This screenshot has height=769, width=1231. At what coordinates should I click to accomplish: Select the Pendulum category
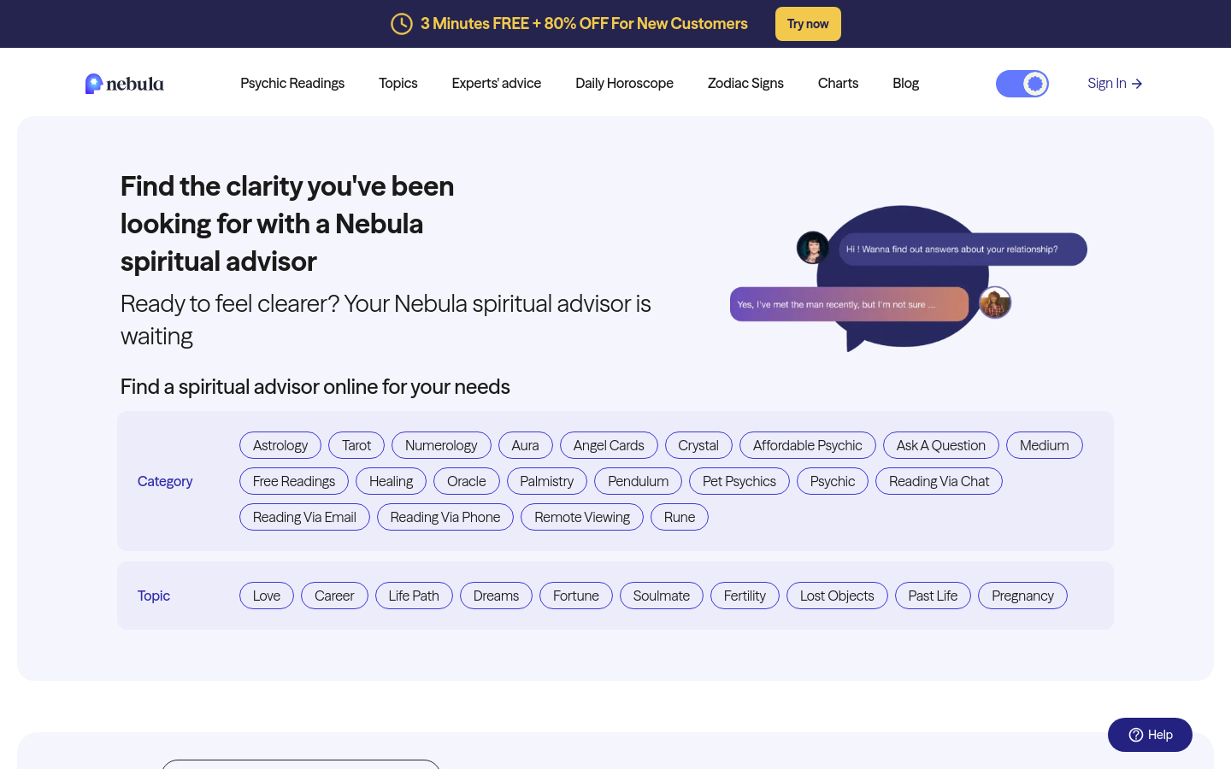coord(639,481)
